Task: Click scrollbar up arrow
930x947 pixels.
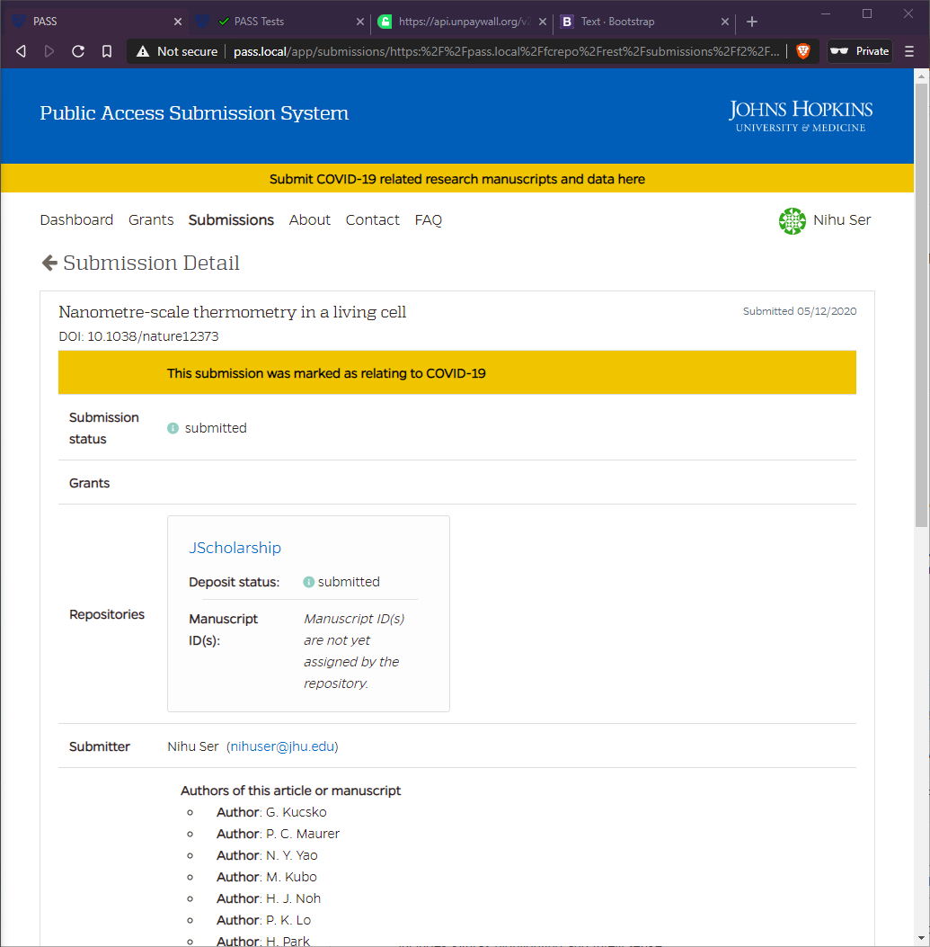Action: (921, 76)
